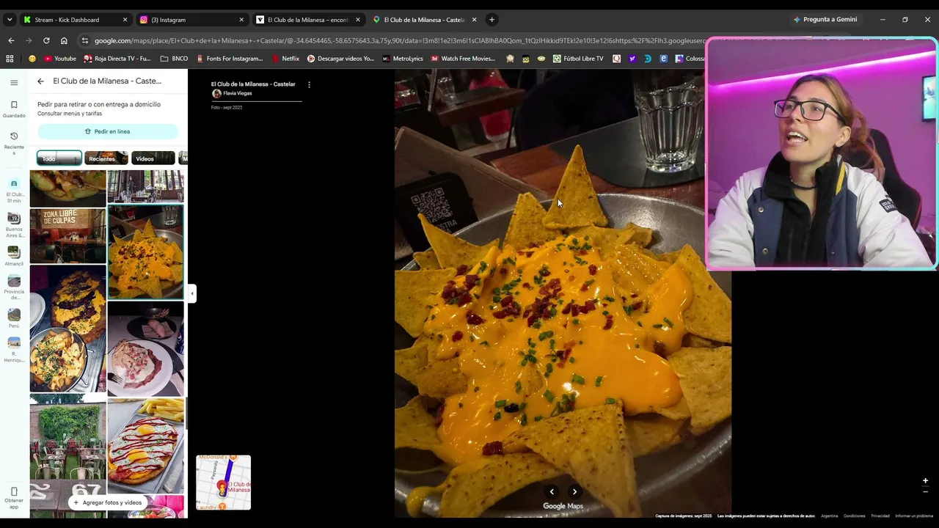Open Youtube bookmark
The height and width of the screenshot is (528, 939).
[x=59, y=59]
